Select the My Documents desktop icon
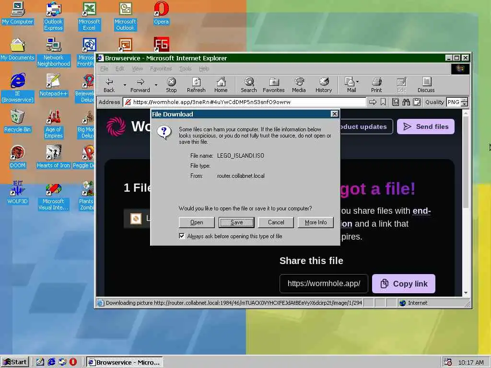The image size is (491, 368). [18, 49]
